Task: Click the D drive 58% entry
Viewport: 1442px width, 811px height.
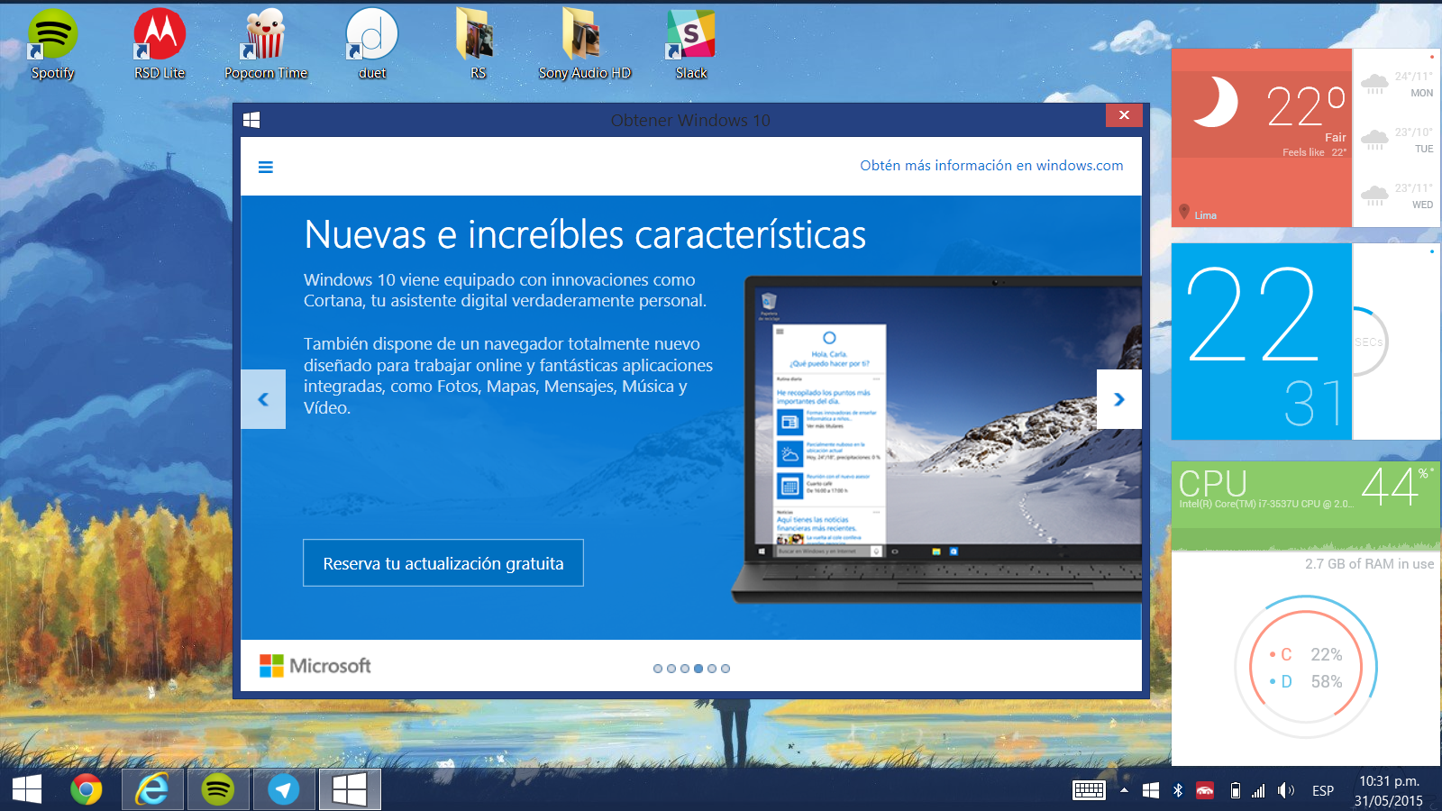Action: coord(1306,681)
